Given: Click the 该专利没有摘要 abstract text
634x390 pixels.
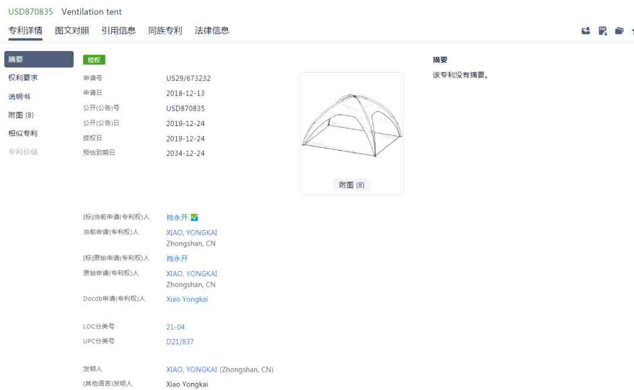Looking at the screenshot, I should [461, 75].
